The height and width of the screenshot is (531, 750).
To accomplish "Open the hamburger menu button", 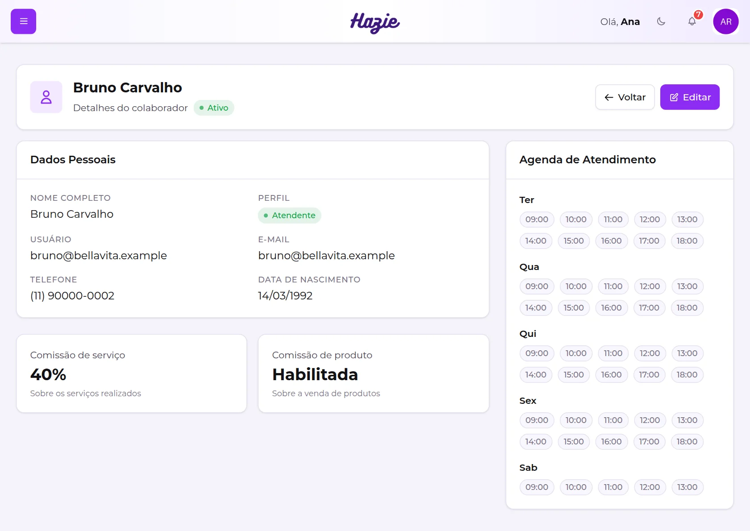I will point(23,21).
